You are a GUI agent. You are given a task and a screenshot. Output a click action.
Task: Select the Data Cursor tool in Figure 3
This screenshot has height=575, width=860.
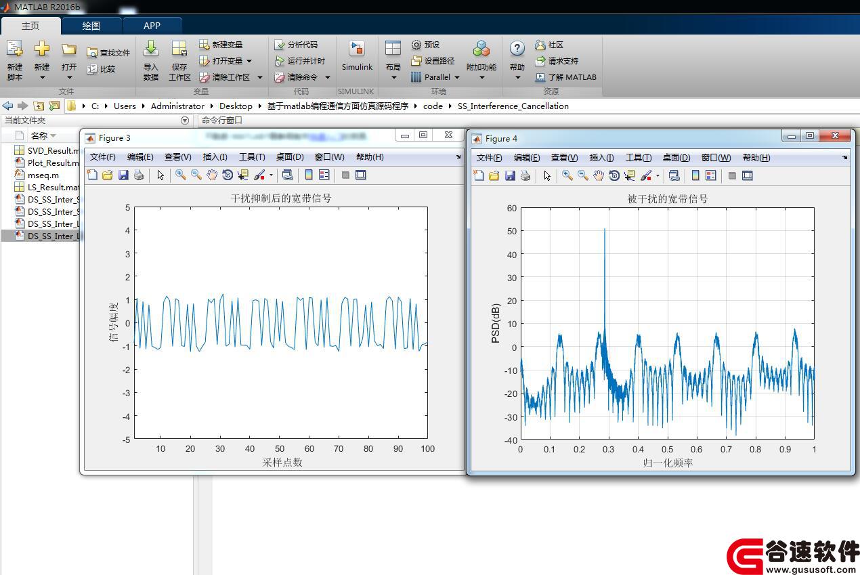243,175
